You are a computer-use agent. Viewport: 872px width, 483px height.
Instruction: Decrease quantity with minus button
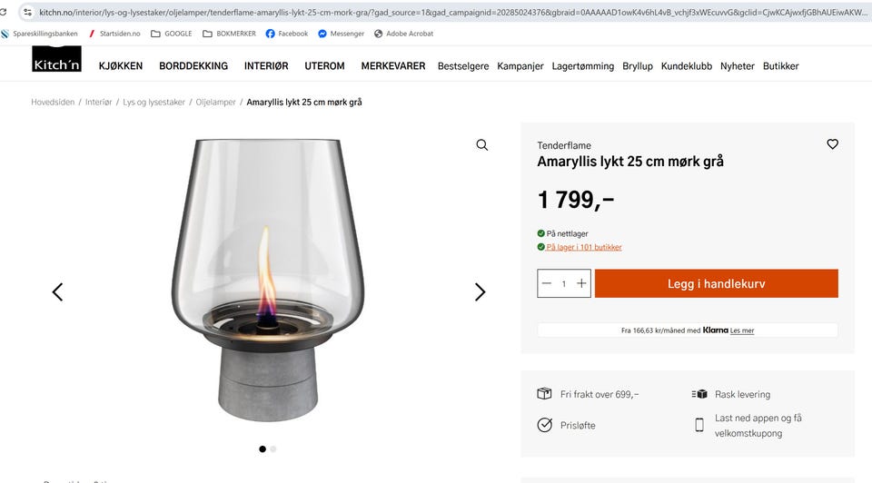click(546, 283)
